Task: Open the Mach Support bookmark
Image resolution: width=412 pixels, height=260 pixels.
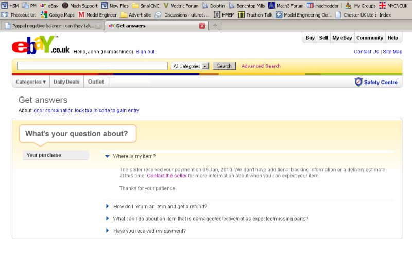Action: 80,6
